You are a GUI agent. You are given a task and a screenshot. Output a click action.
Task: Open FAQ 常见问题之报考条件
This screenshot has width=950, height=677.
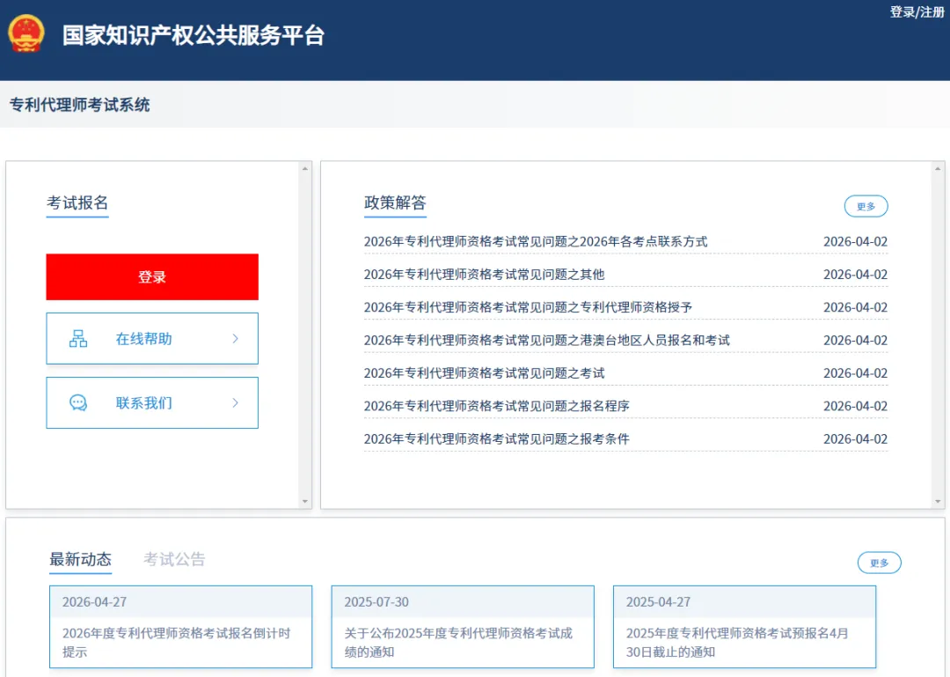(496, 438)
